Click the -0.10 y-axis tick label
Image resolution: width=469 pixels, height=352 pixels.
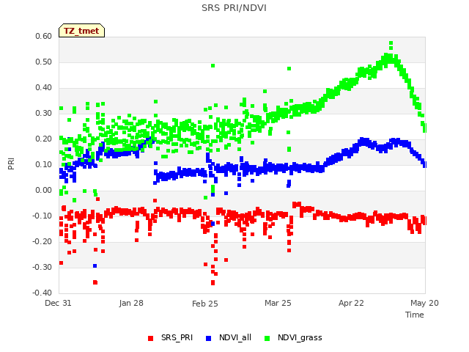pos(43,216)
